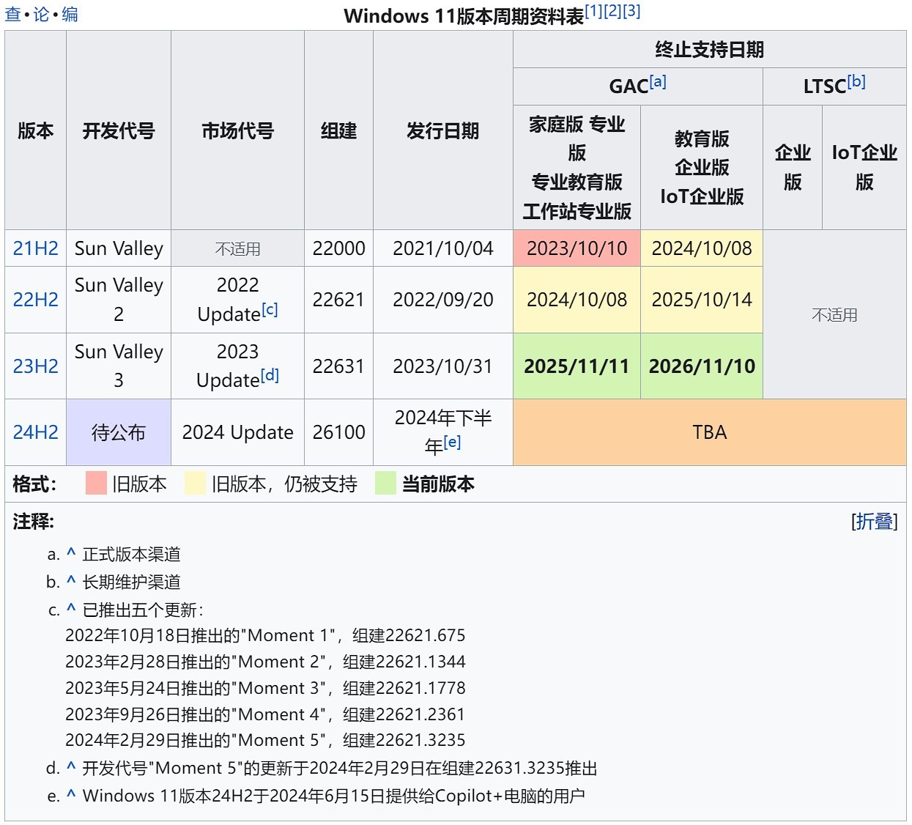
Task: Click the Moment 3 build 22621.1778 line
Action: (x=265, y=688)
